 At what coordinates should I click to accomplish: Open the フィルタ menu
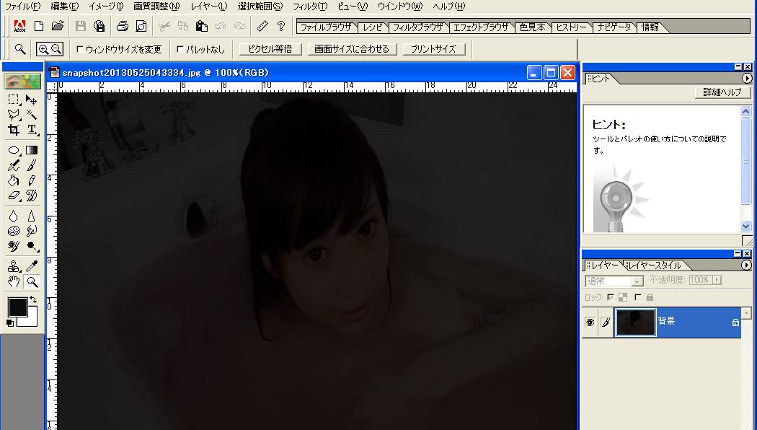point(310,6)
